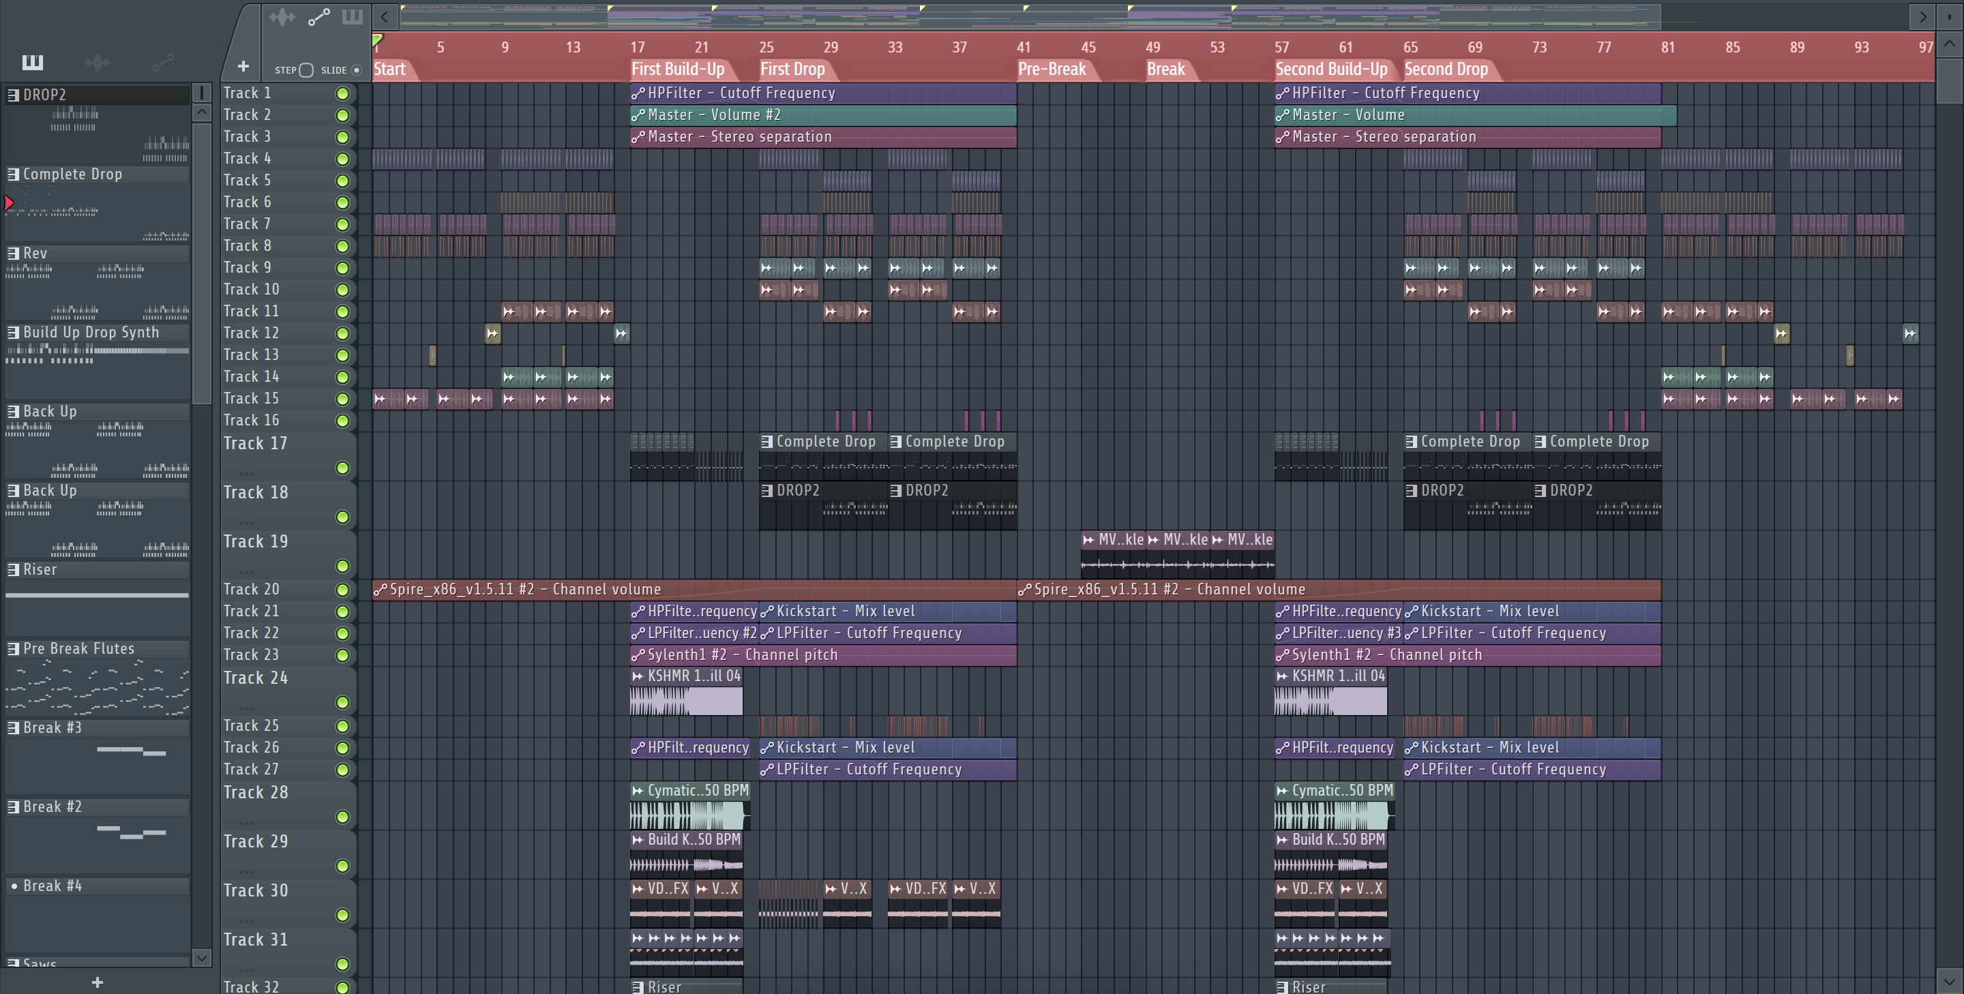
Task: Click the Break #2 pattern icon
Action: point(13,807)
